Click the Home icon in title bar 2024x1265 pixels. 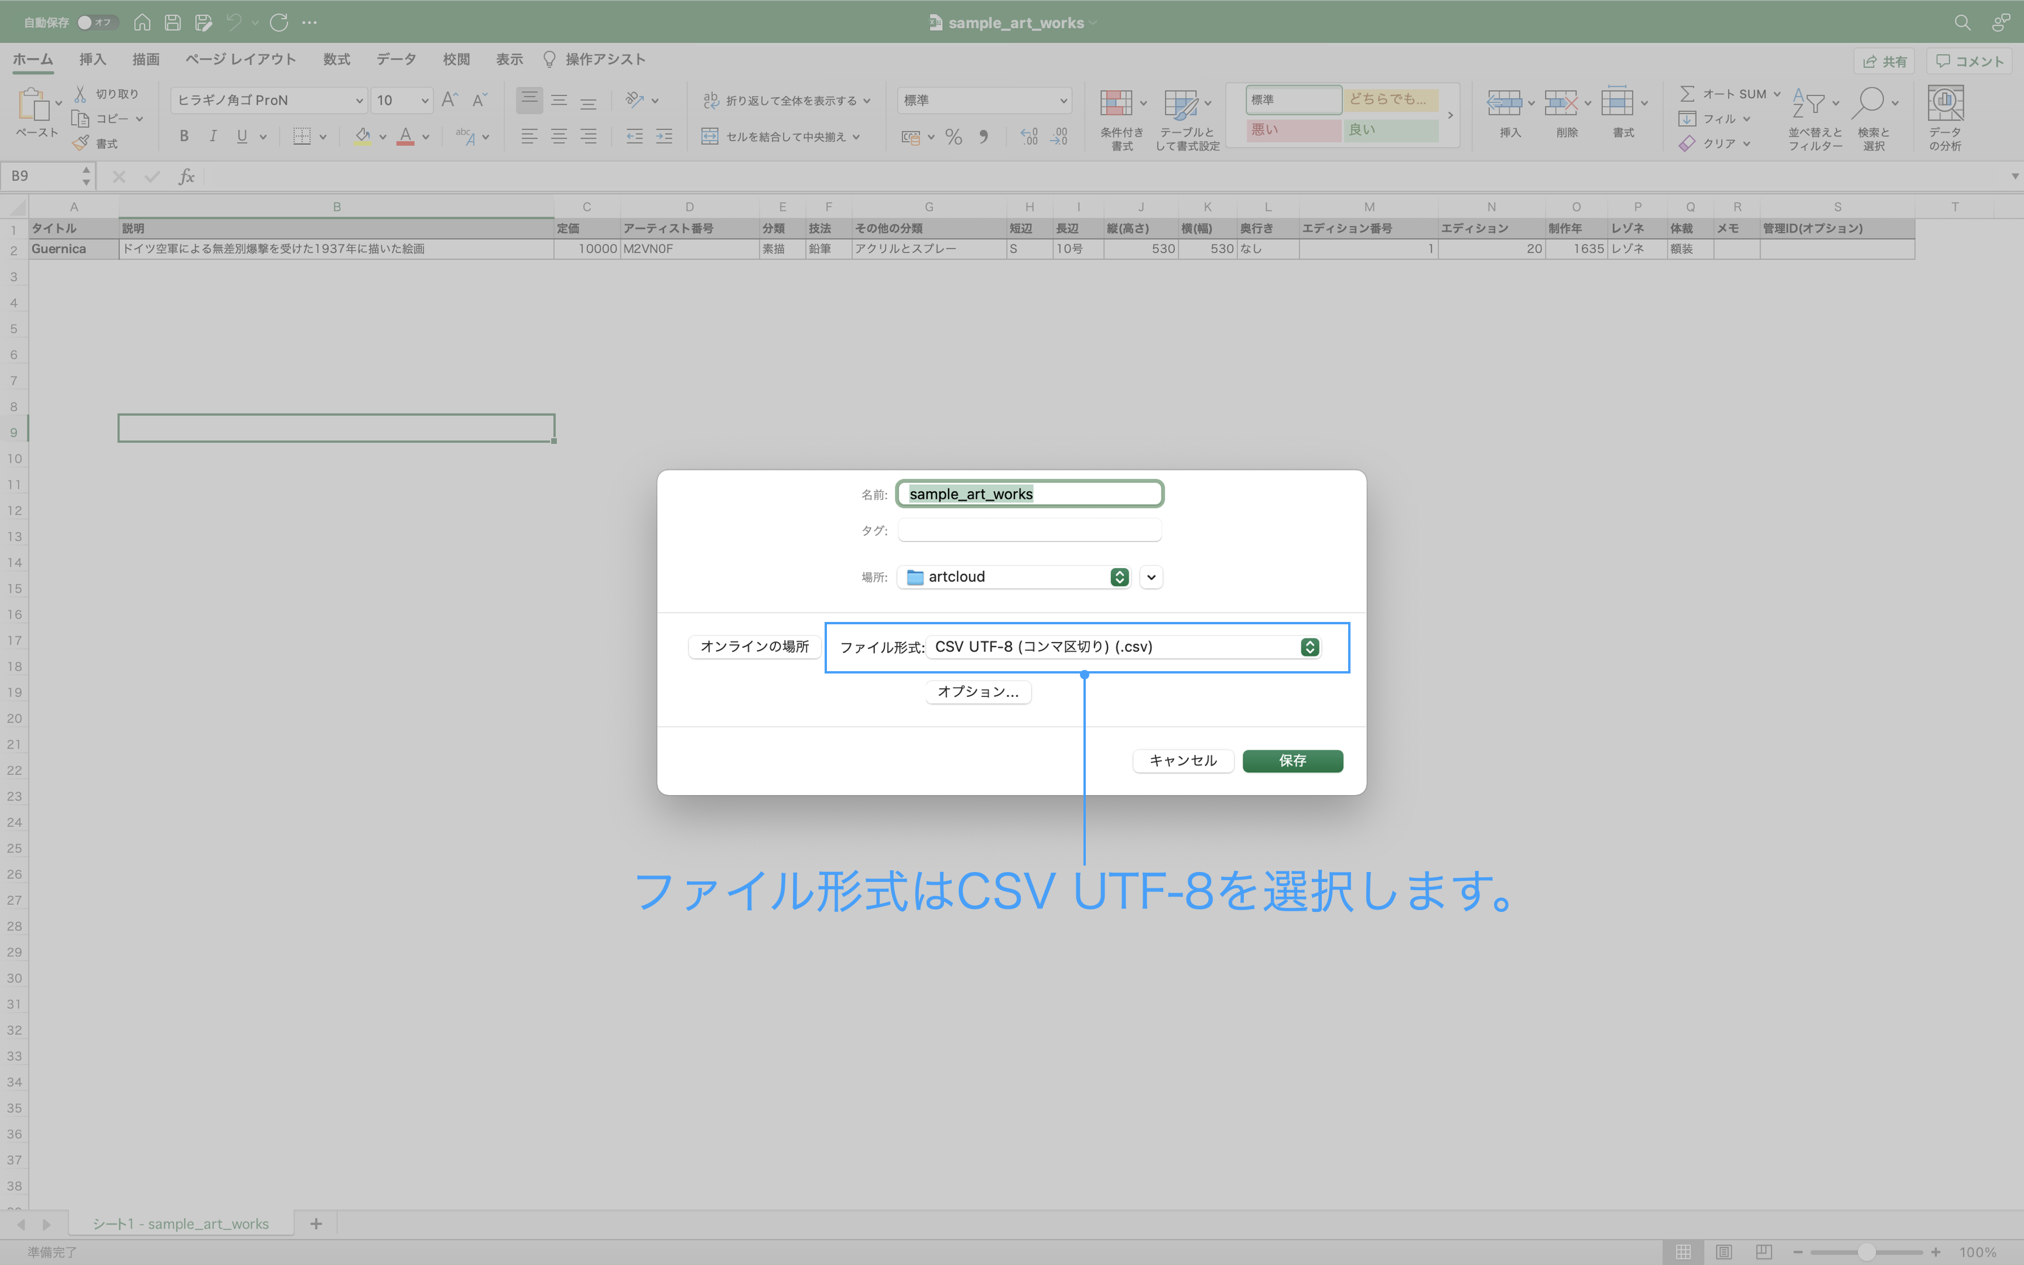(x=142, y=23)
